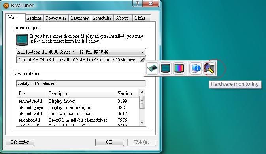Select the atiumdva.dll row

pyautogui.click(x=78, y=101)
